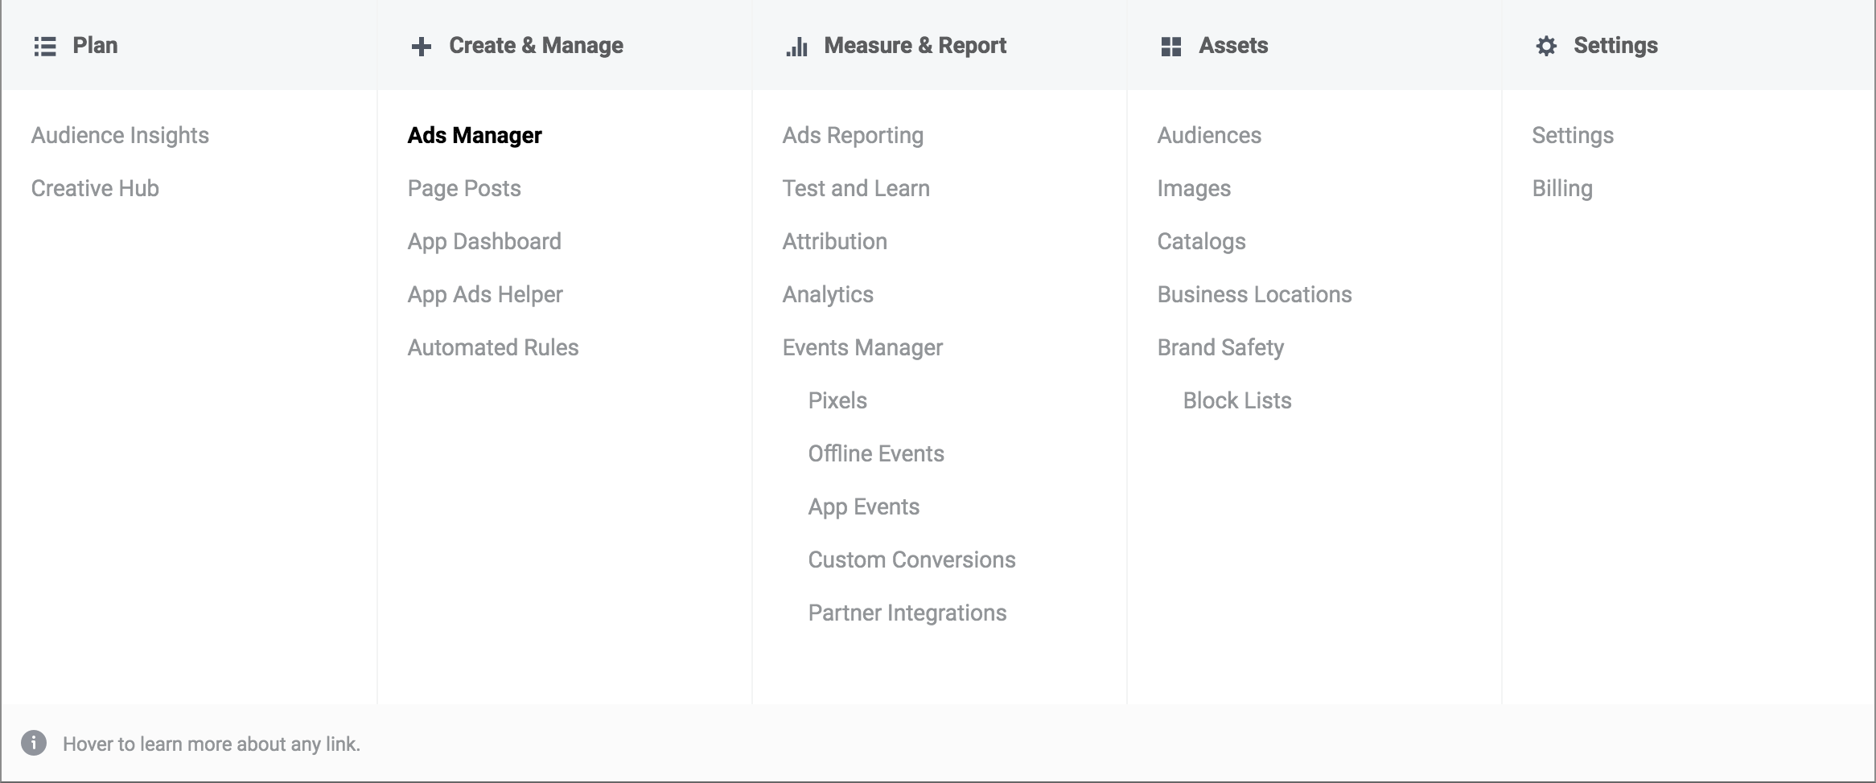Go to Audience Insights

coord(120,135)
